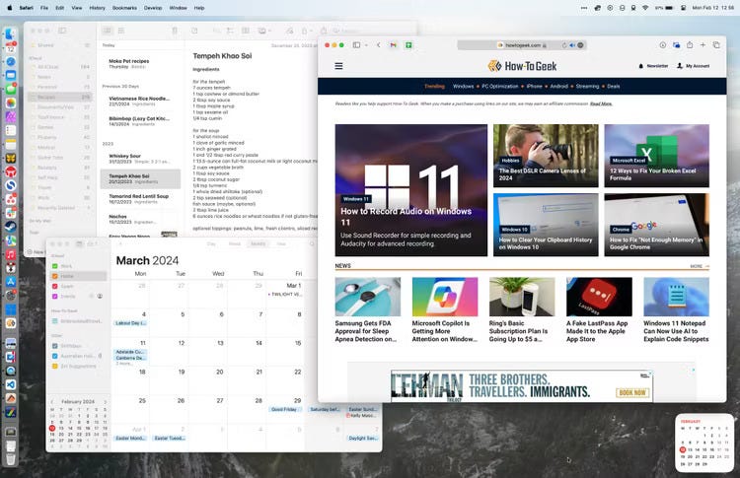Select the Whiskey Sour note
The height and width of the screenshot is (478, 740).
[x=140, y=159]
